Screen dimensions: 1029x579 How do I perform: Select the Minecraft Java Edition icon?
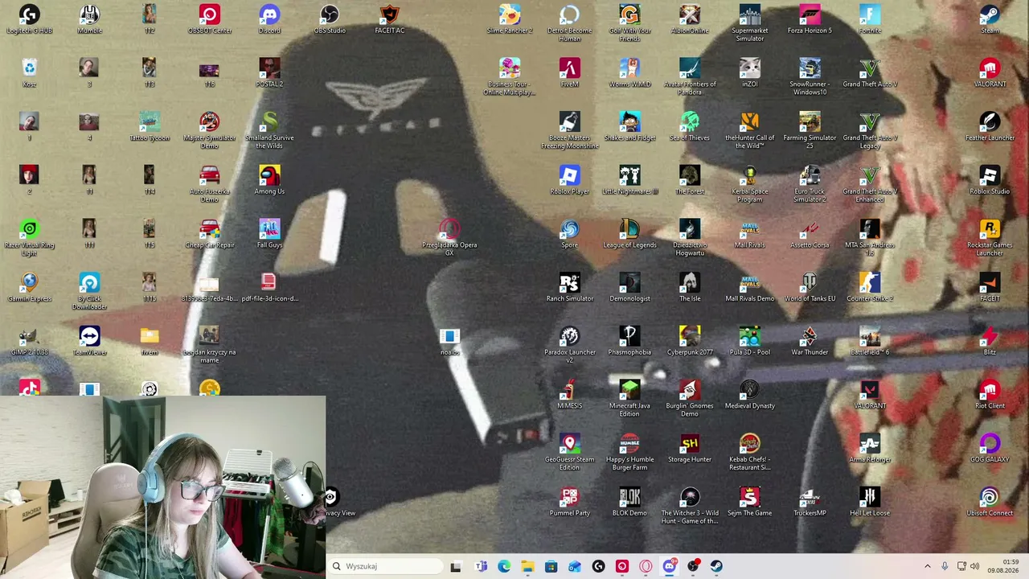[629, 399]
